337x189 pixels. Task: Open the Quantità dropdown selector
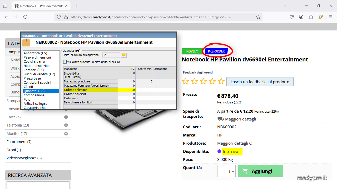(x=226, y=171)
